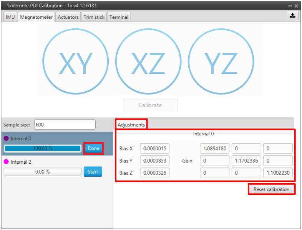Go to the Trim stick tab
The height and width of the screenshot is (230, 302).
tap(94, 17)
